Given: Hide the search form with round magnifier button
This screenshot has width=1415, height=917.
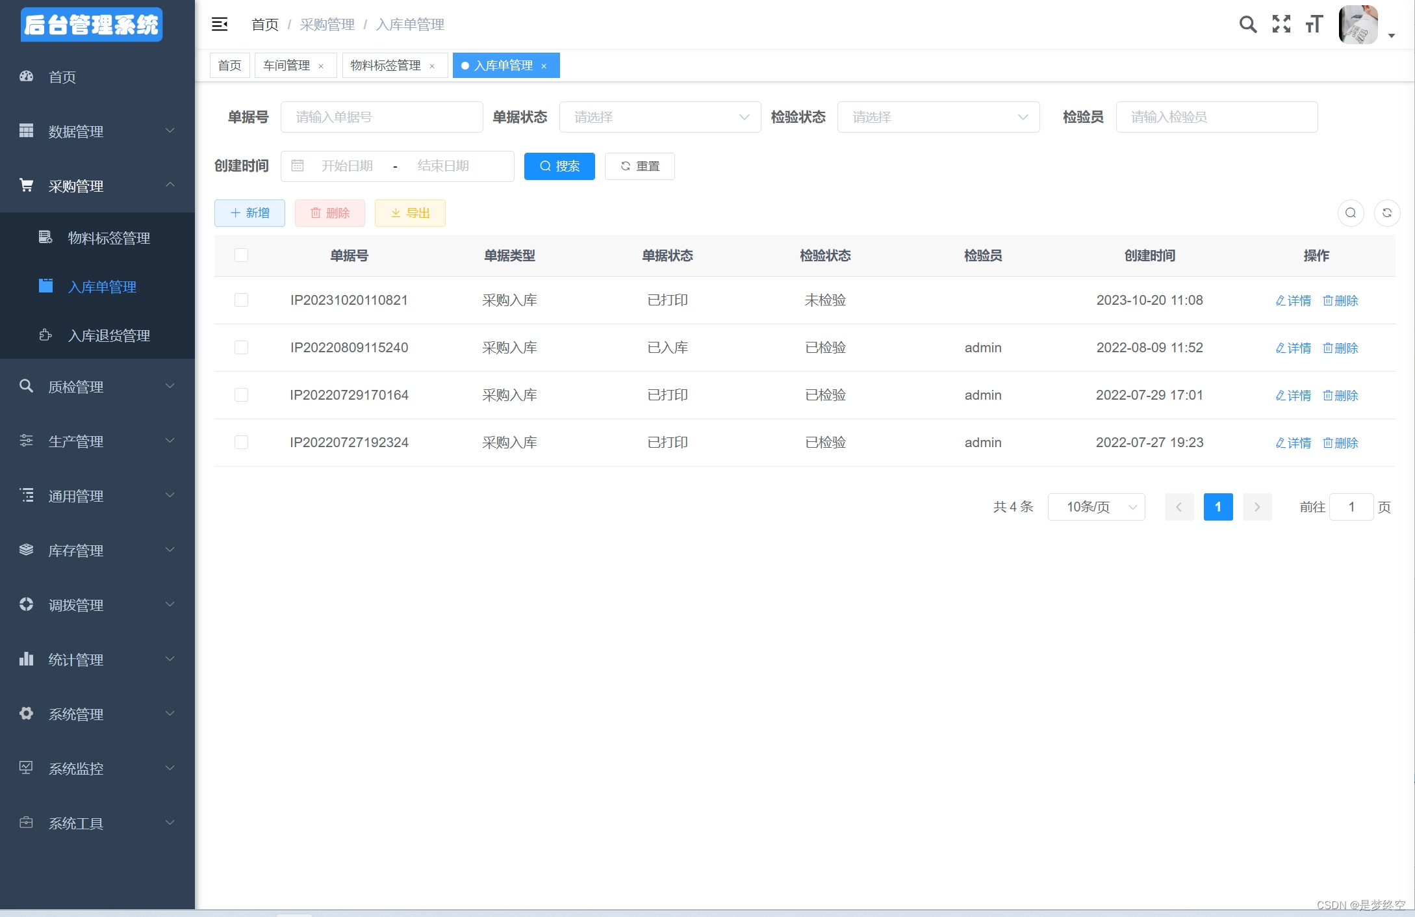Looking at the screenshot, I should coord(1351,213).
